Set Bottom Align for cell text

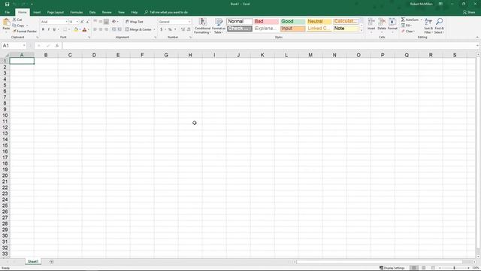pyautogui.click(x=106, y=22)
